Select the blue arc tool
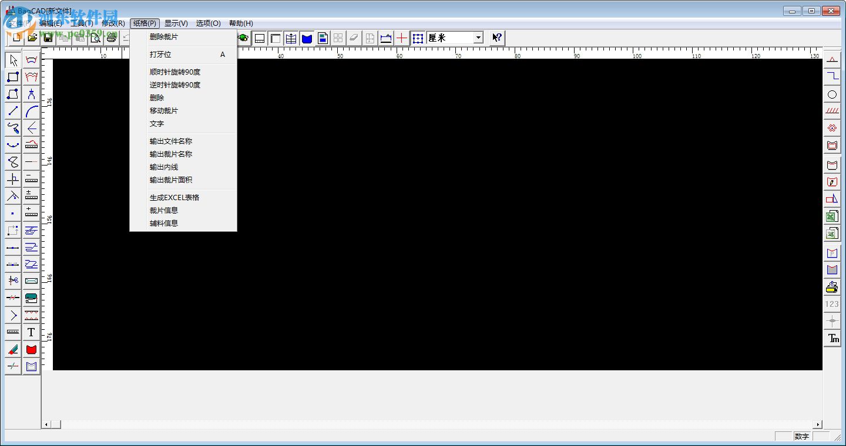This screenshot has height=446, width=846. [31, 111]
